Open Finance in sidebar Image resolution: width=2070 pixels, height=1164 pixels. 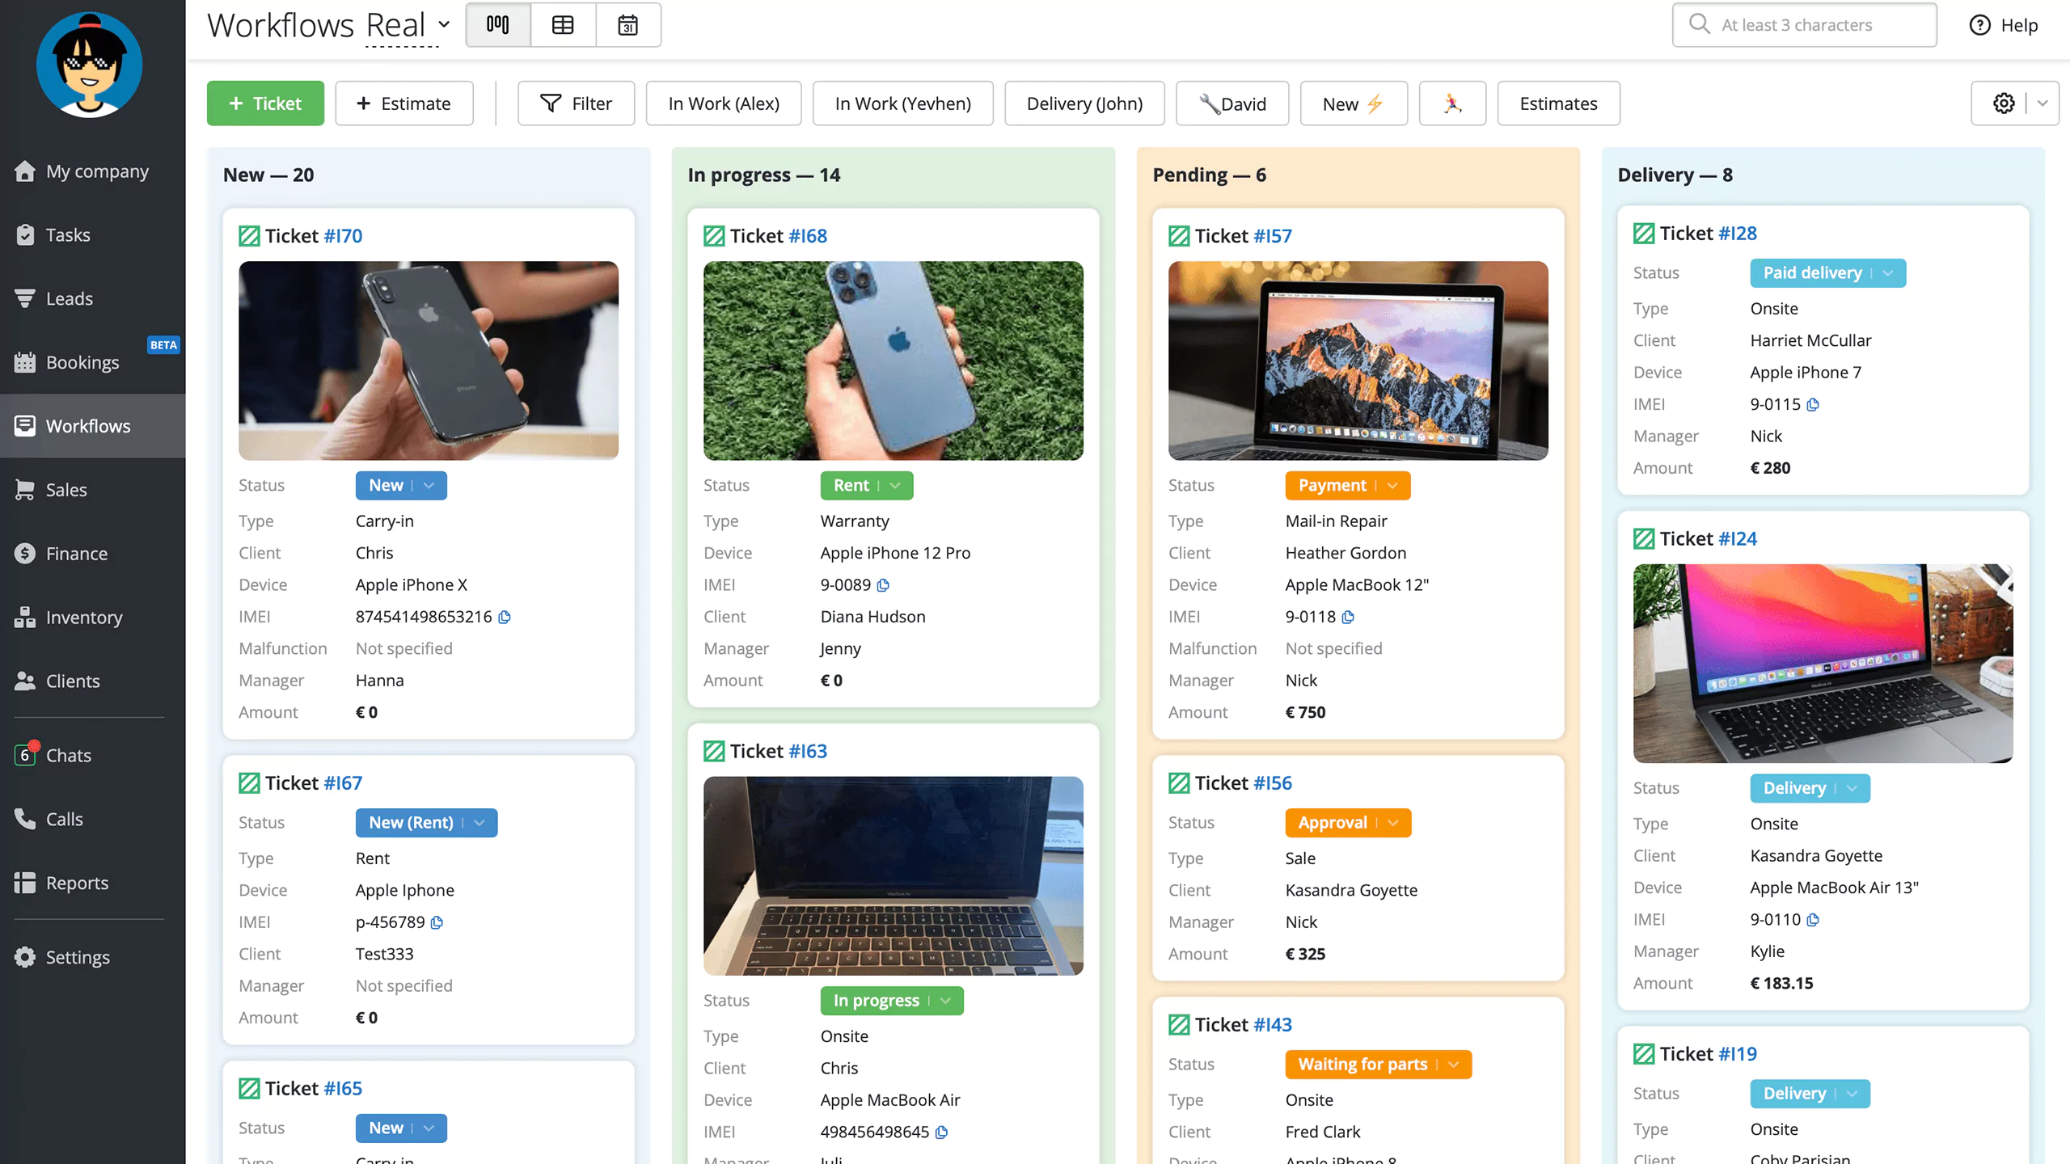click(x=93, y=554)
